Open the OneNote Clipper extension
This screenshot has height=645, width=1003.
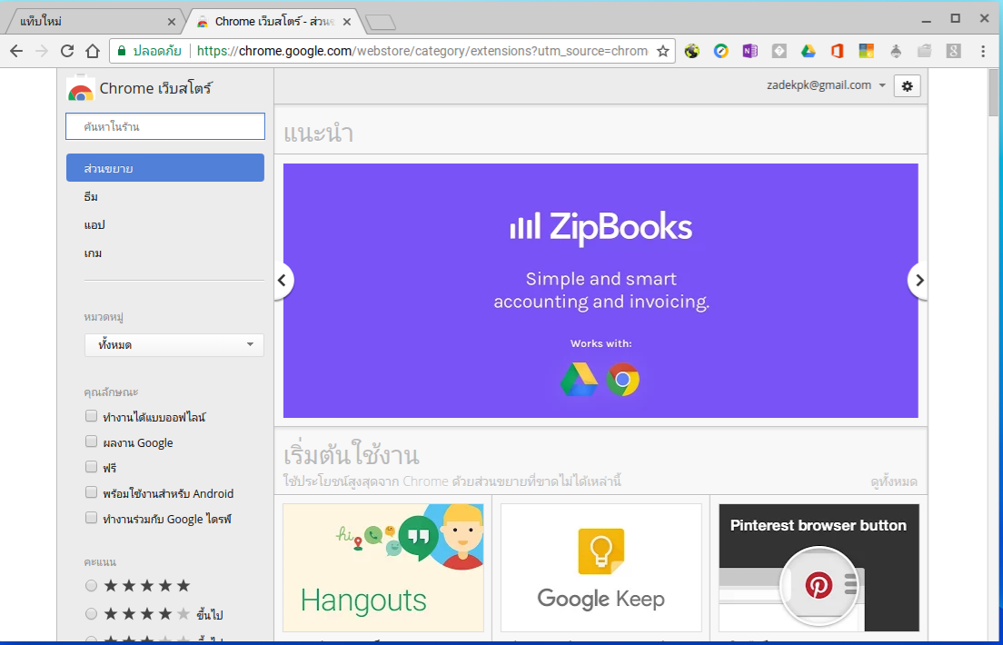click(750, 51)
